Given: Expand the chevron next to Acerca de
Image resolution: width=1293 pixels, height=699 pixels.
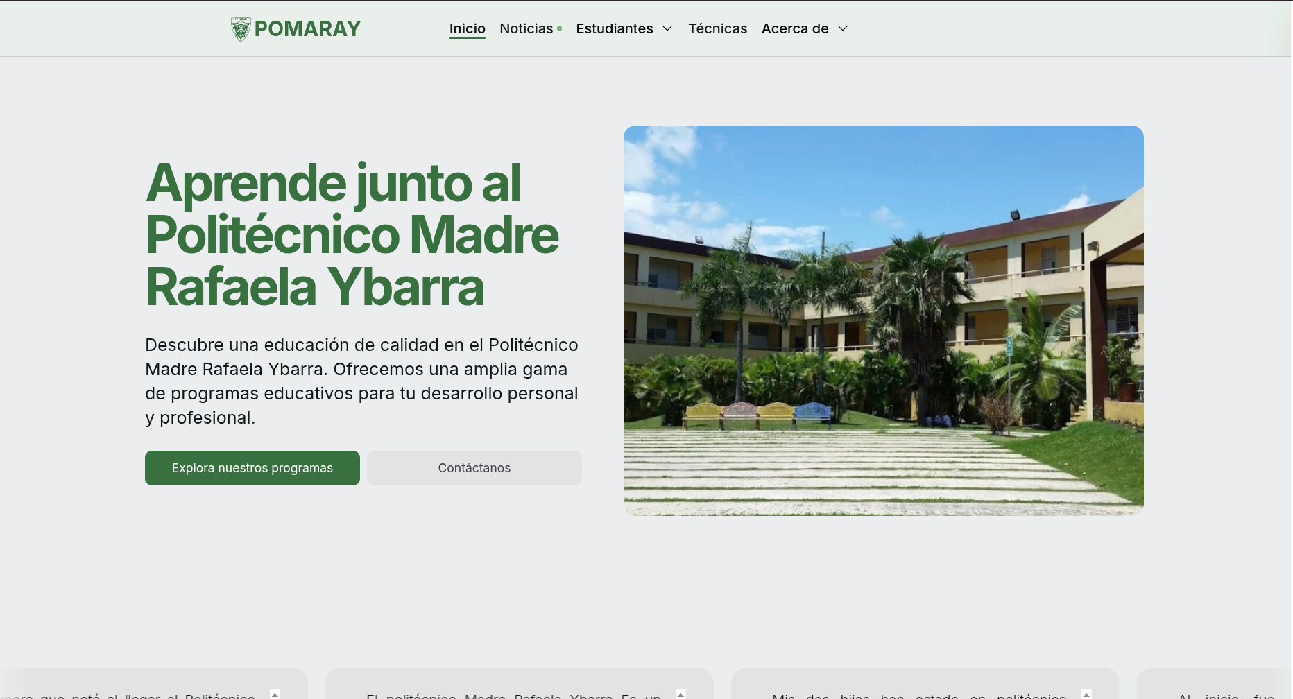Looking at the screenshot, I should pos(843,28).
